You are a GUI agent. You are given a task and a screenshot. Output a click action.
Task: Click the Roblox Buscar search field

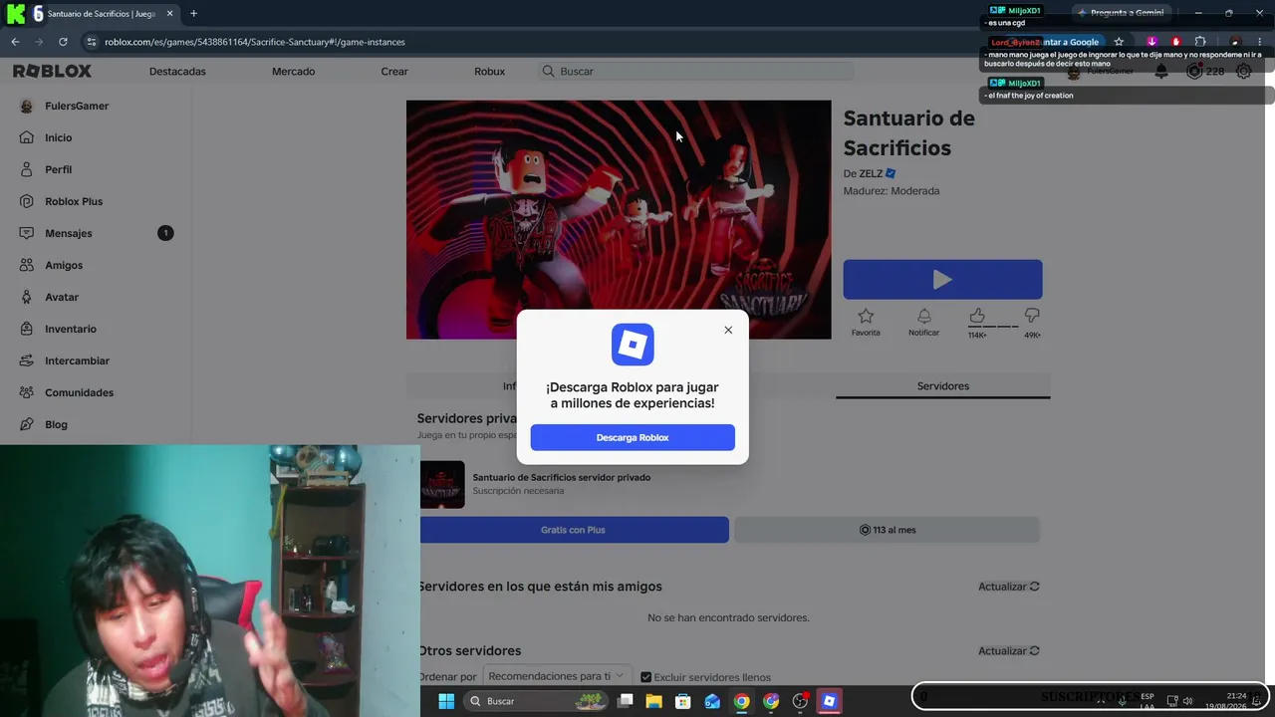coord(694,72)
